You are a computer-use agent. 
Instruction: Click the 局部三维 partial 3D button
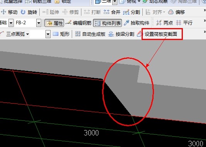coord(184,2)
